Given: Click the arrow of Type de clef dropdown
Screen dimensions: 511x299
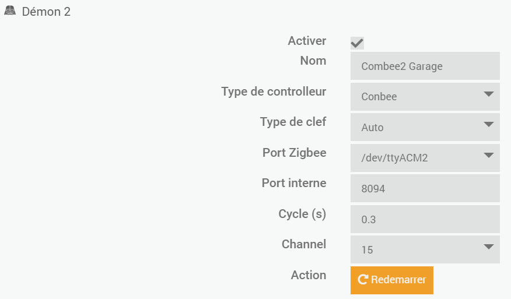Looking at the screenshot, I should [488, 125].
